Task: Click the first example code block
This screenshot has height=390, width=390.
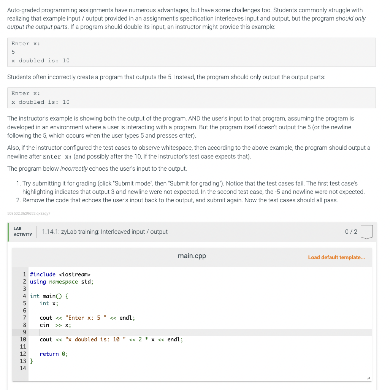Action: coord(192,52)
